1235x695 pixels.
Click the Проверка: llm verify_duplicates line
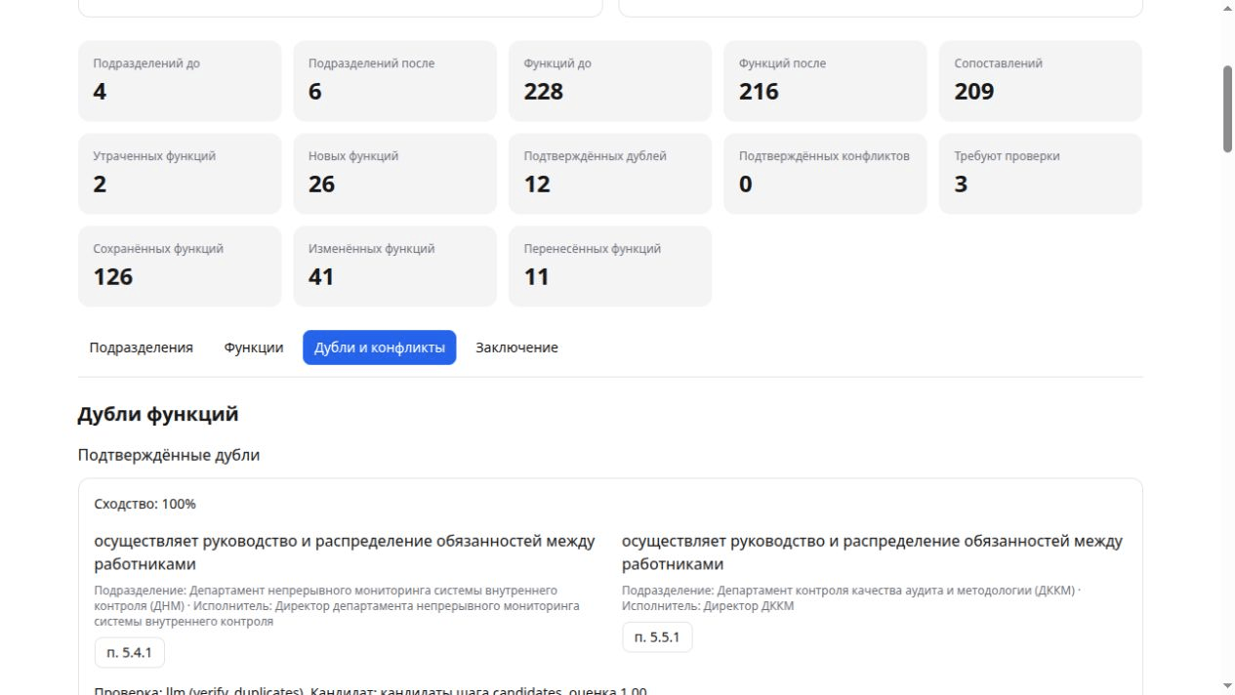coord(370,690)
